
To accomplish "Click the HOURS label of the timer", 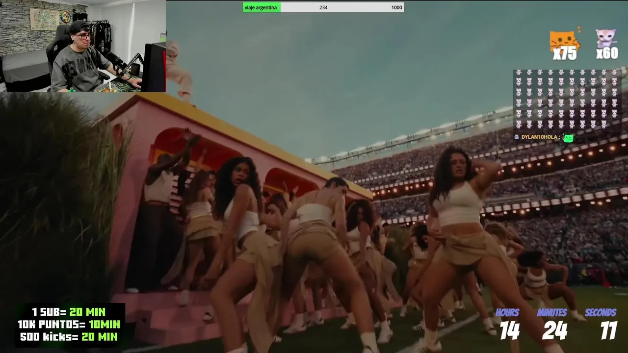I will [x=507, y=313].
